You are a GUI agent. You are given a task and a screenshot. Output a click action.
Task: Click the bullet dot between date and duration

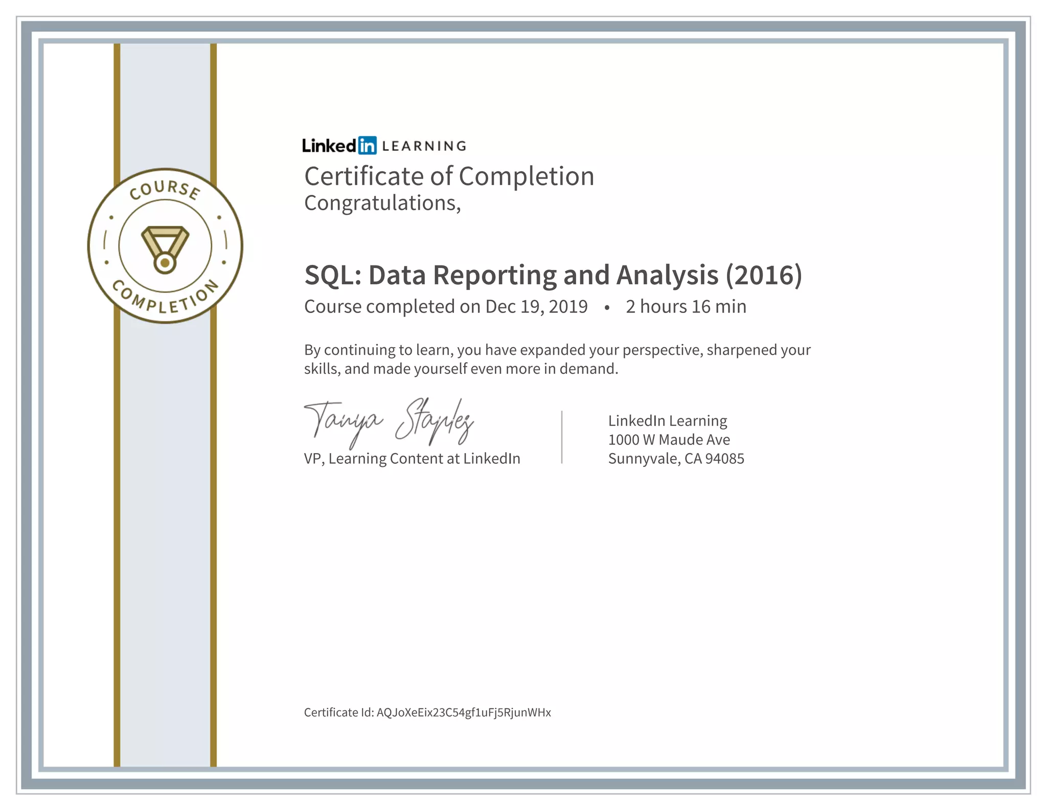coord(607,307)
